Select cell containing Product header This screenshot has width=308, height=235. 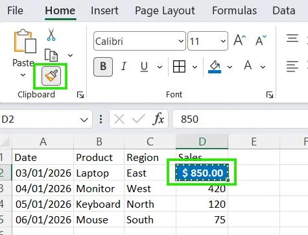coord(99,157)
